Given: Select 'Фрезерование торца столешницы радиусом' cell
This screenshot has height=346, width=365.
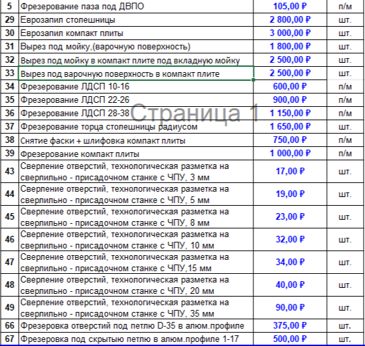Looking at the screenshot, I should tap(136, 127).
